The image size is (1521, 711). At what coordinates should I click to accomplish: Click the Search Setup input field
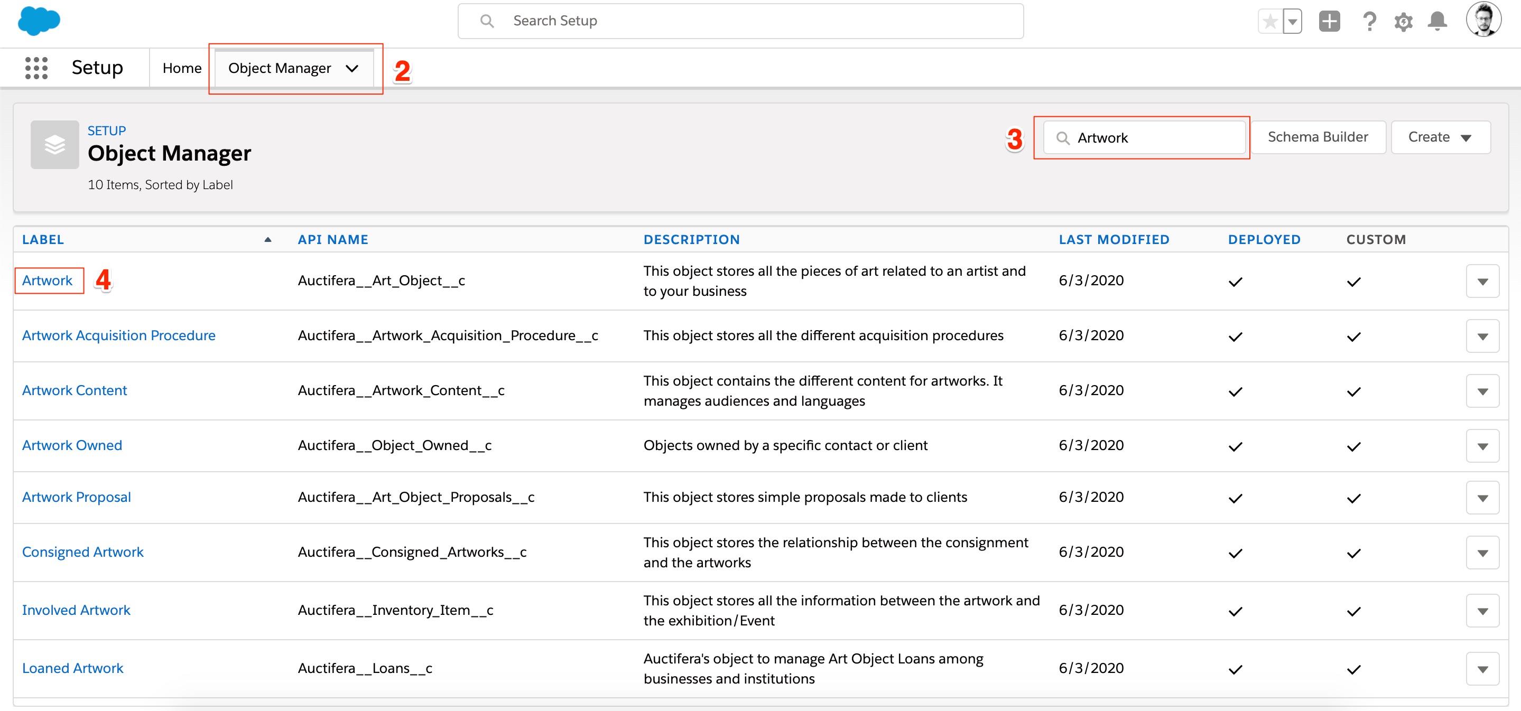[738, 21]
